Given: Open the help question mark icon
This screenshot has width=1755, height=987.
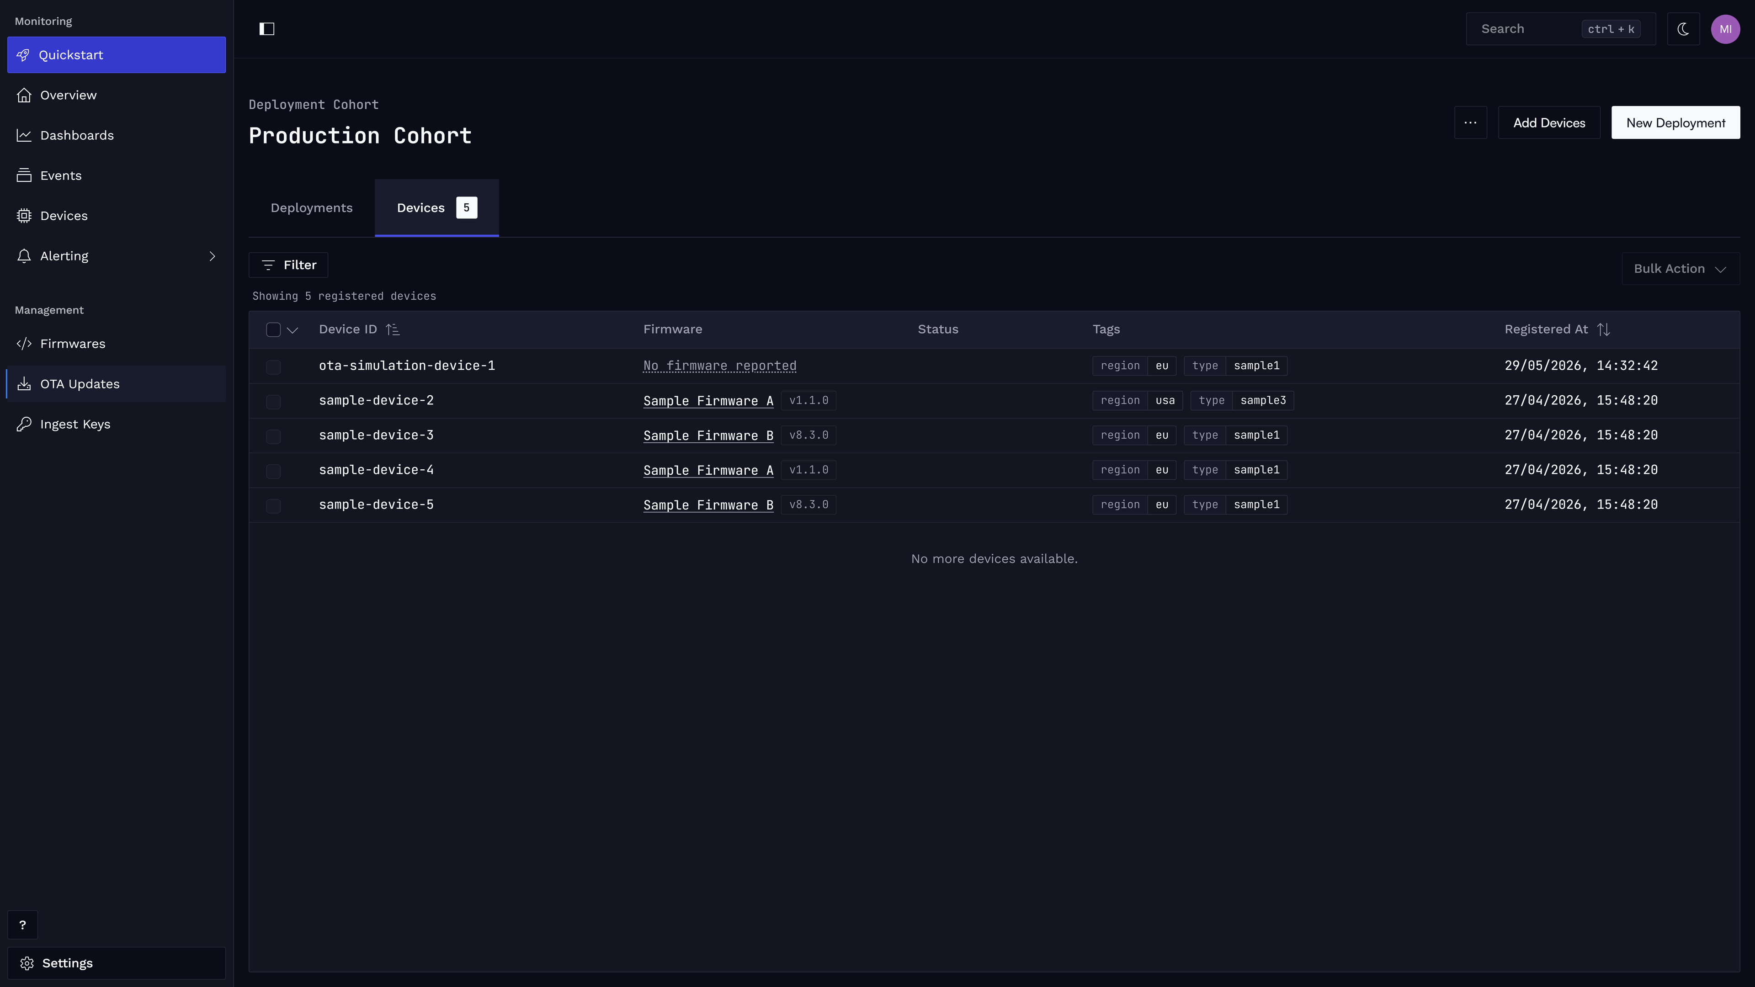Looking at the screenshot, I should pyautogui.click(x=22, y=925).
